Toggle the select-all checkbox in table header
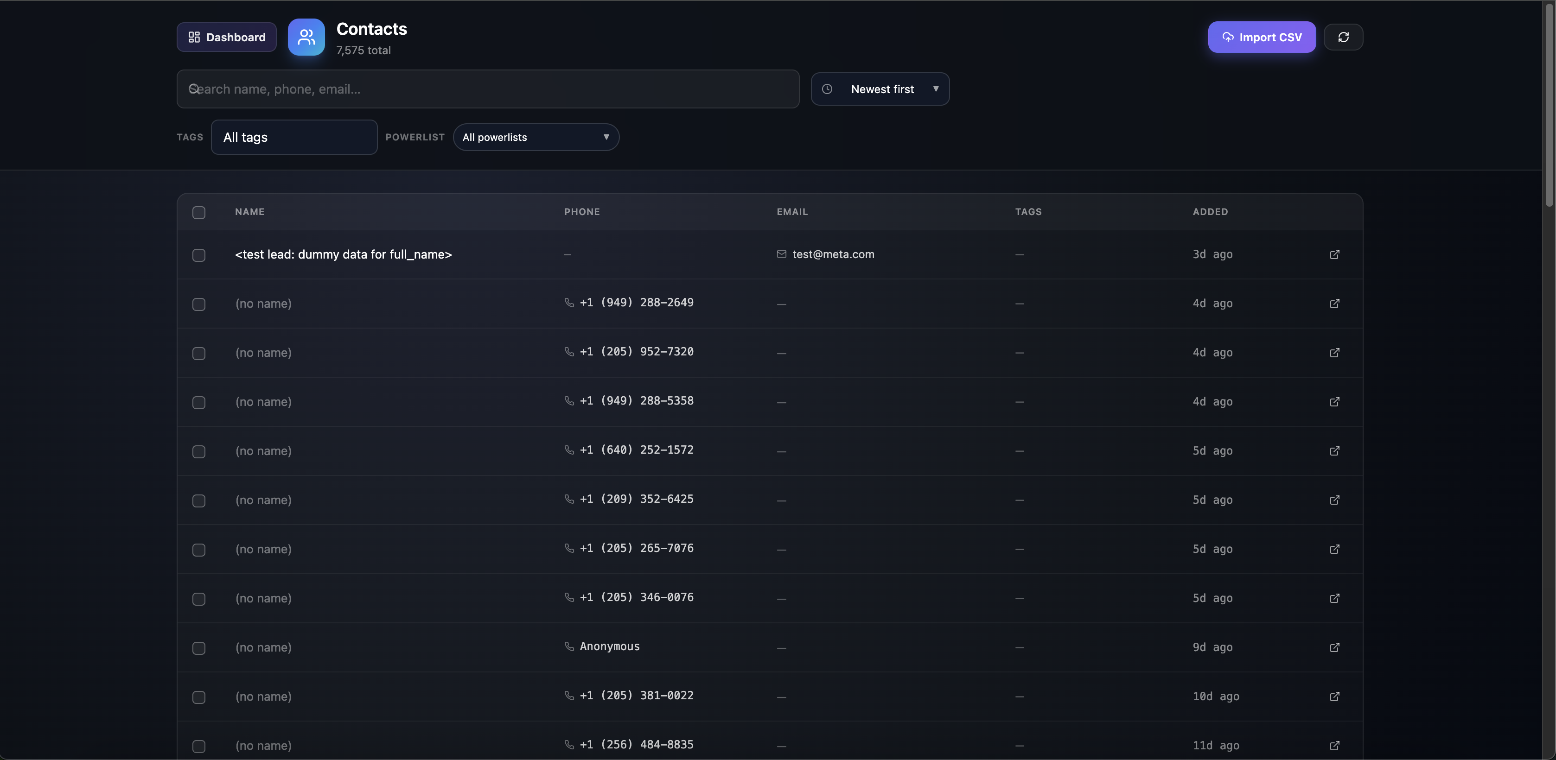Viewport: 1556px width, 760px height. point(199,213)
